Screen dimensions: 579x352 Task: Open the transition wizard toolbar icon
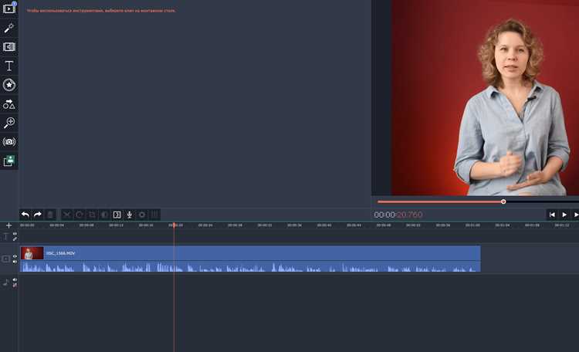point(117,215)
